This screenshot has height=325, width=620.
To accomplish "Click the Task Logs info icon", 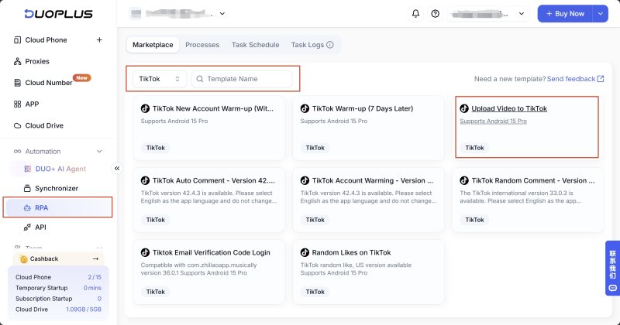I will point(330,45).
